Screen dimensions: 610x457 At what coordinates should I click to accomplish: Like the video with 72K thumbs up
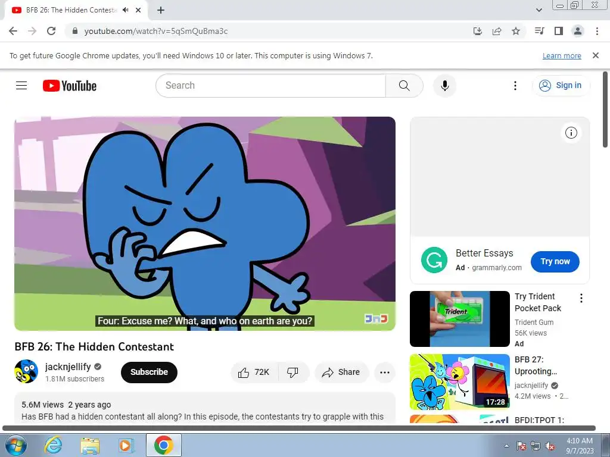tap(254, 373)
